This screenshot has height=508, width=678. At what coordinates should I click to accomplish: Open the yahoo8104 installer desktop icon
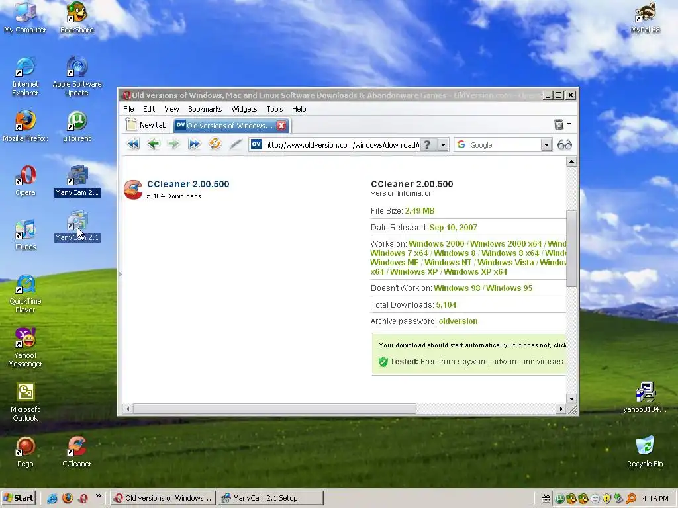pyautogui.click(x=645, y=398)
